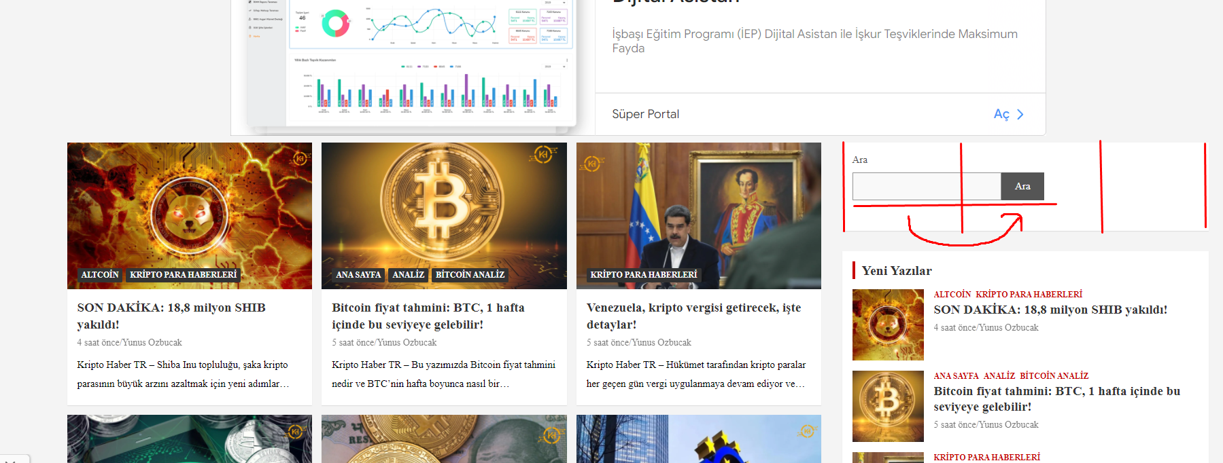Open headline 'Bitcoin fiyat tahmini' in main grid

point(428,316)
